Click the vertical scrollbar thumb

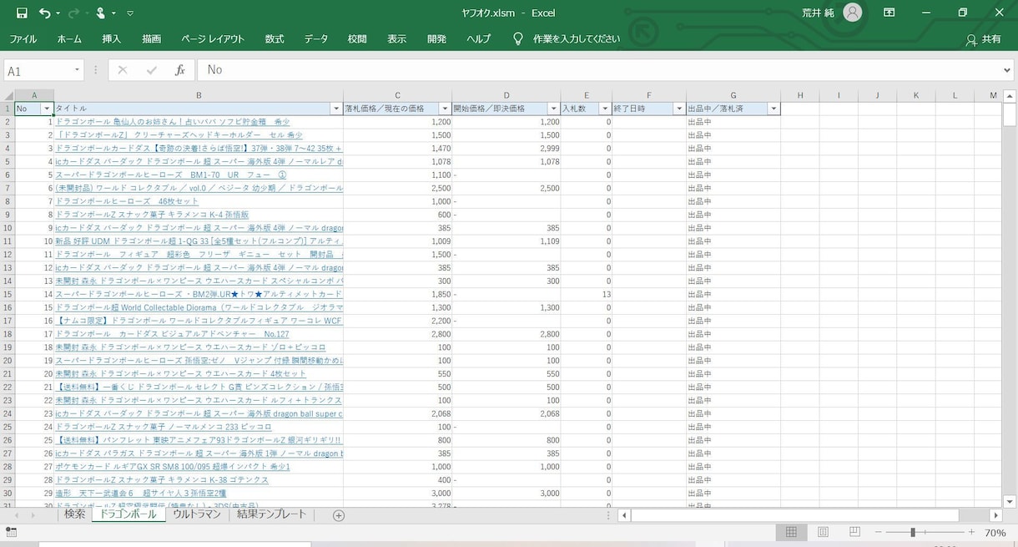pyautogui.click(x=1010, y=114)
